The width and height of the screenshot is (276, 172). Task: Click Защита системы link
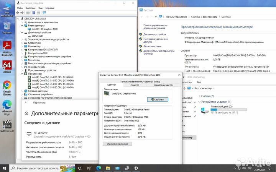click(x=152, y=46)
